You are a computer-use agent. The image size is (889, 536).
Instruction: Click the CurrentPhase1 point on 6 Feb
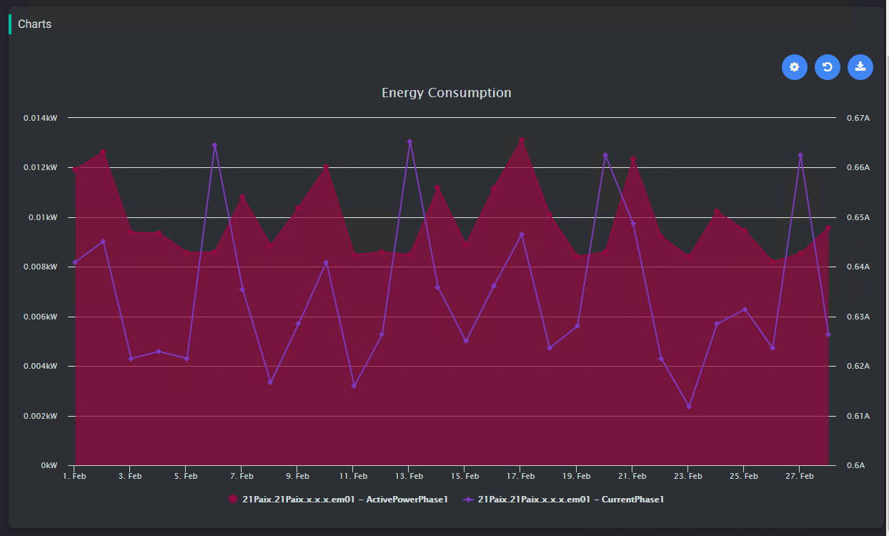[x=214, y=145]
